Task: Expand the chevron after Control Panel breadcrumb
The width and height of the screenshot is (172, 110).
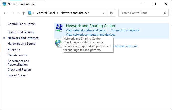Action: point(58,13)
